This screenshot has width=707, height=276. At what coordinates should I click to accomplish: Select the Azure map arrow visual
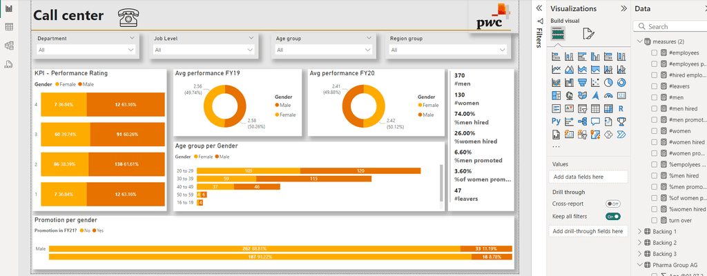(595, 96)
